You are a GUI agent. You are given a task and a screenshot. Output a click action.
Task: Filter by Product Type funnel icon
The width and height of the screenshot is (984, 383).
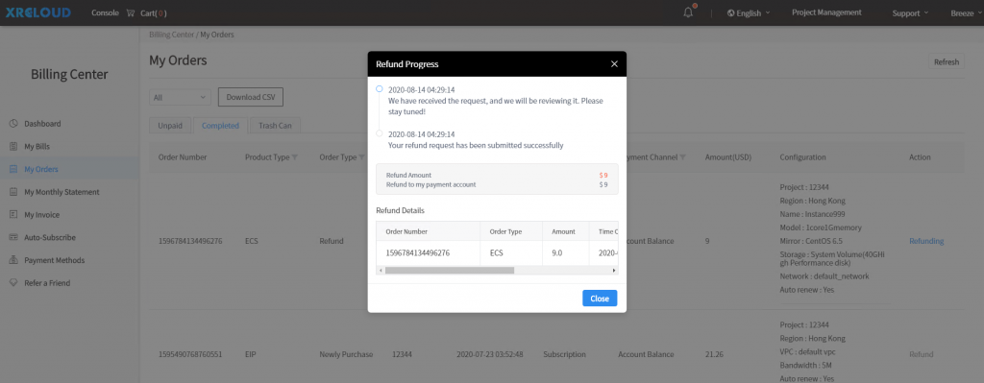[x=295, y=157]
